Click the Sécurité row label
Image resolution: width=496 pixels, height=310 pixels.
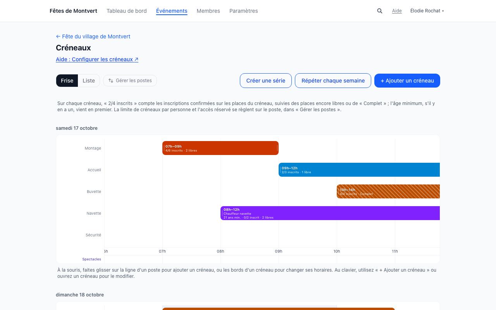tap(93, 235)
